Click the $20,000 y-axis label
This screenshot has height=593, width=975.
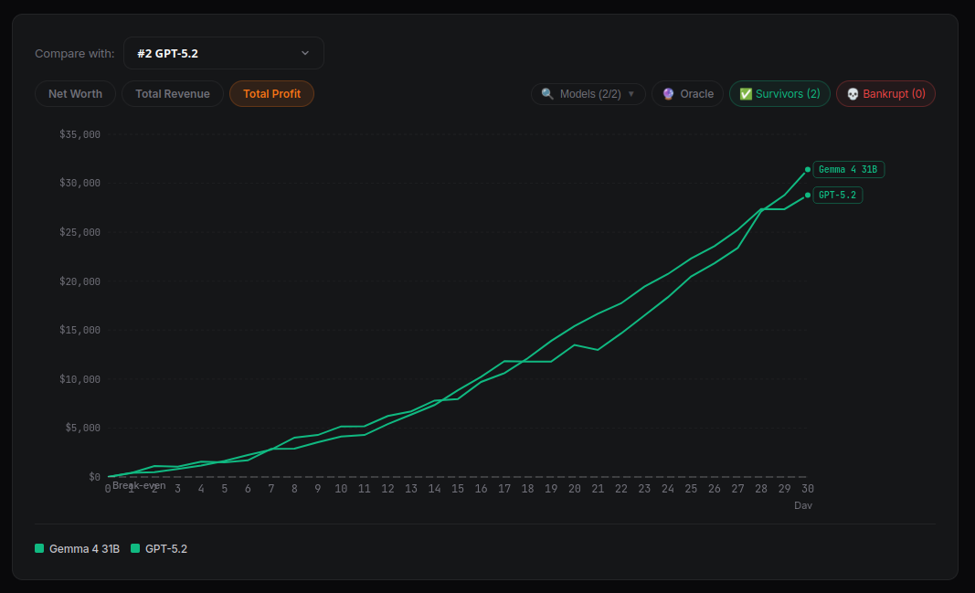click(x=79, y=281)
